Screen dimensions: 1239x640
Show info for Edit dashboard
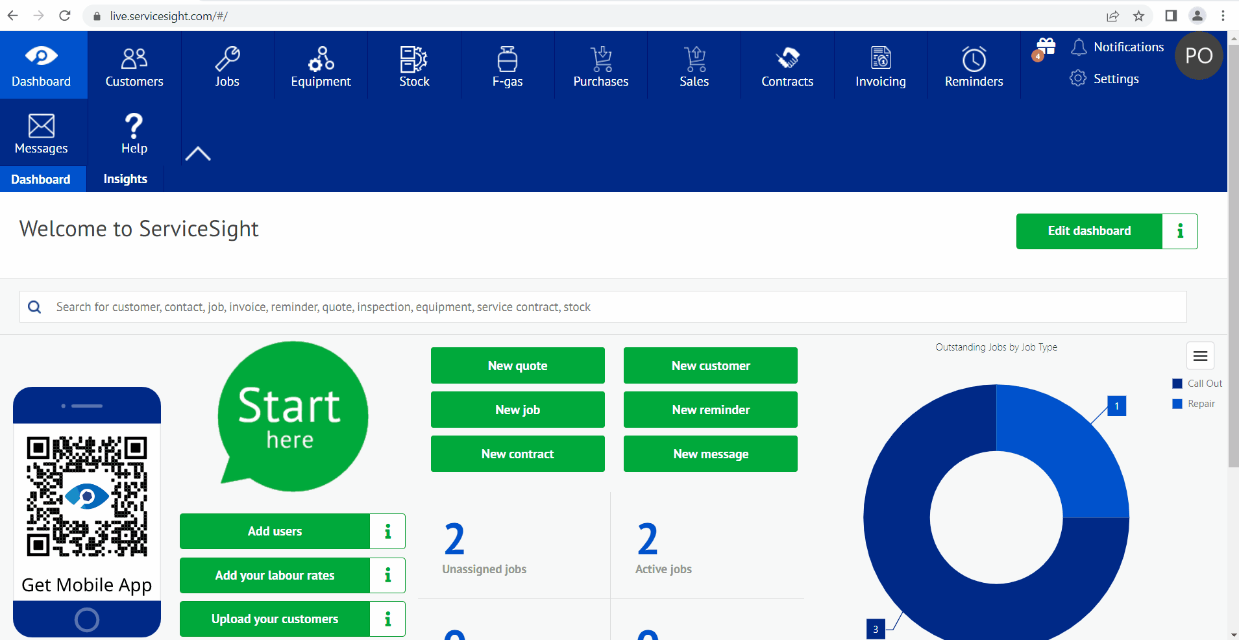[1180, 231]
